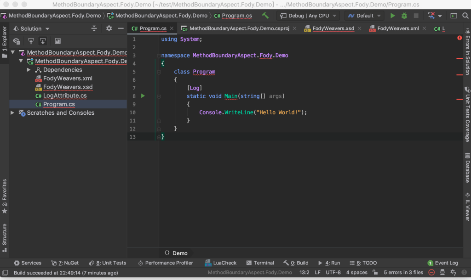Open the Default run configuration dropdown
This screenshot has height=280, width=471.
[x=364, y=16]
